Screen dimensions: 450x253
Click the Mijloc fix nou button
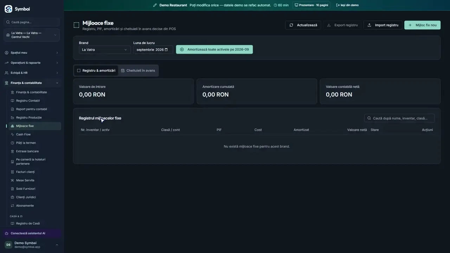click(422, 25)
